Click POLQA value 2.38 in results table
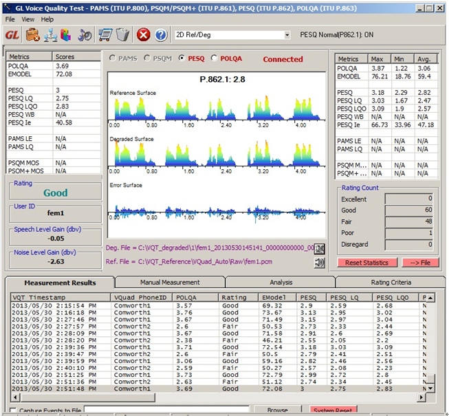This screenshot has height=416, width=449. (184, 340)
